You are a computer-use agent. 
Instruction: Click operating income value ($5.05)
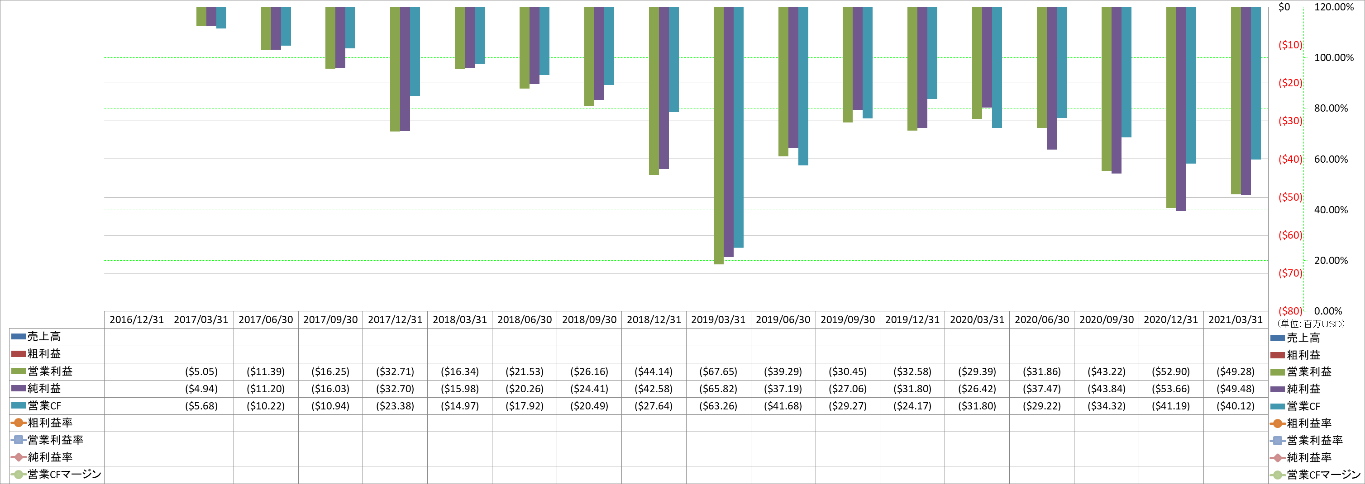[x=201, y=372]
